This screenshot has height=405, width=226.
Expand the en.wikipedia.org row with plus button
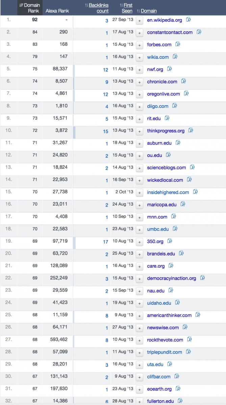click(139, 20)
